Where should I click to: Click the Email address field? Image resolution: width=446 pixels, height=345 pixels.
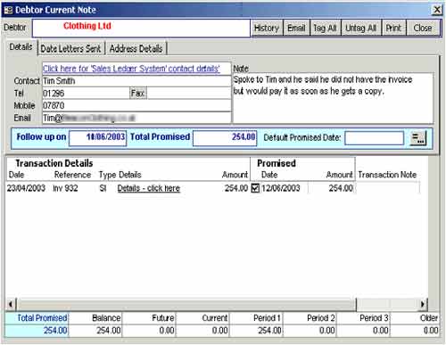(136, 118)
